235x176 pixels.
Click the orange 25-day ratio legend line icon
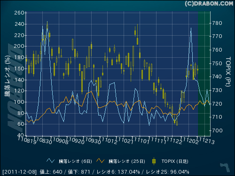tap(101, 161)
